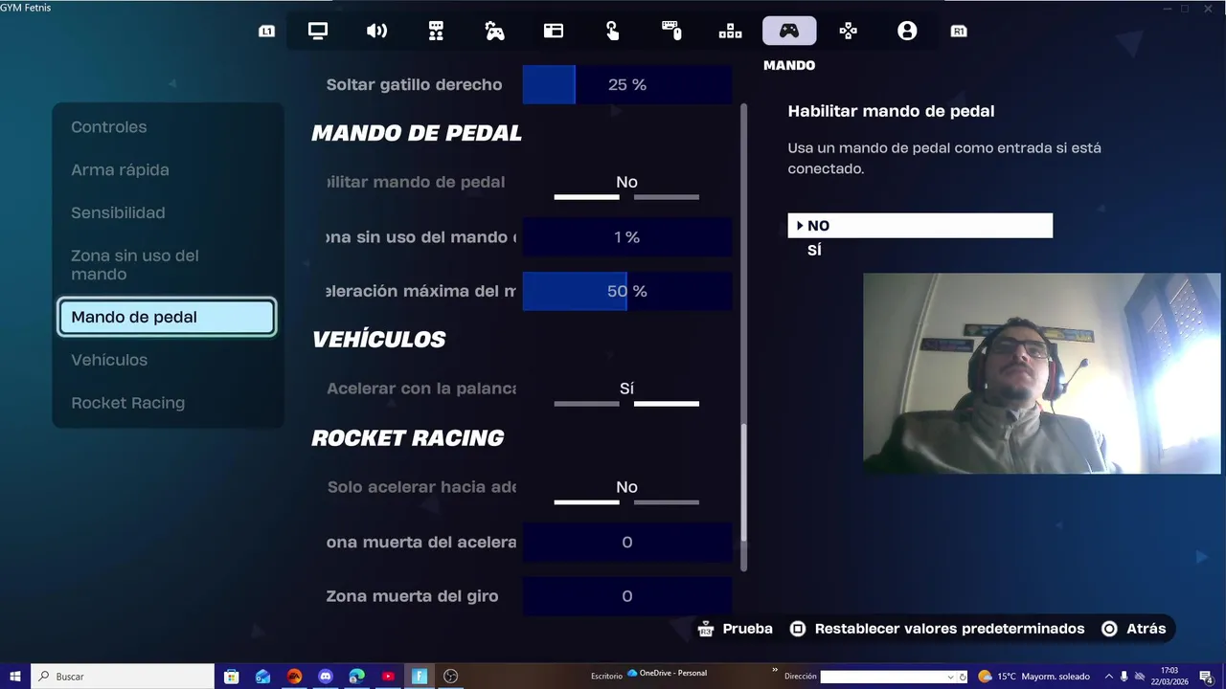This screenshot has width=1226, height=689.
Task: Adjust pedal max acceleration 50 % slider
Action: click(627, 291)
